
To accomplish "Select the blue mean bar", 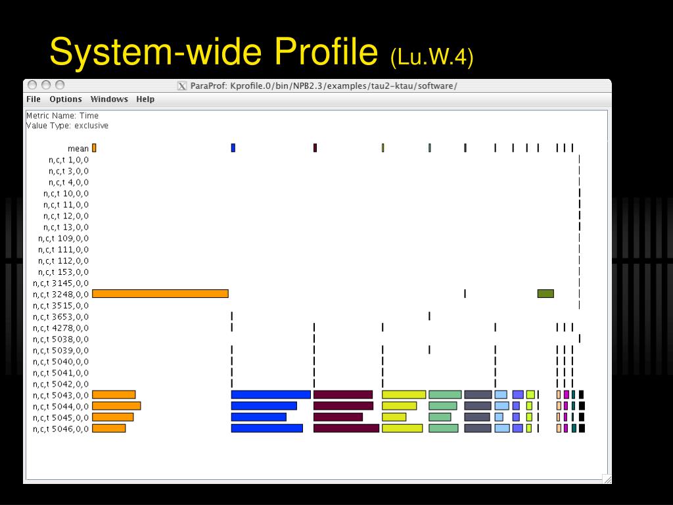I will click(233, 148).
